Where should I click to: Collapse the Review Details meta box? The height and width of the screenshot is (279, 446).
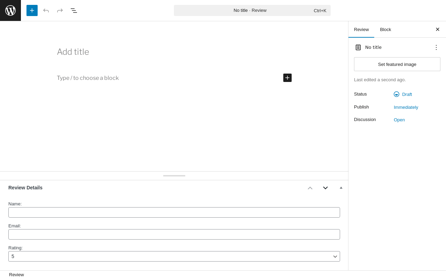point(341,188)
